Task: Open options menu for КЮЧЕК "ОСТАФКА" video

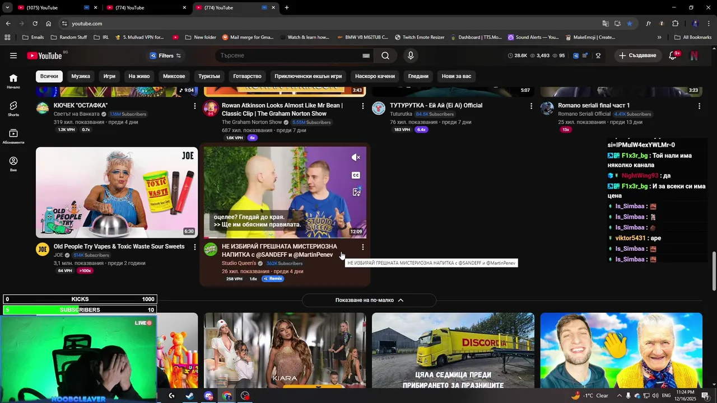Action: click(x=195, y=106)
